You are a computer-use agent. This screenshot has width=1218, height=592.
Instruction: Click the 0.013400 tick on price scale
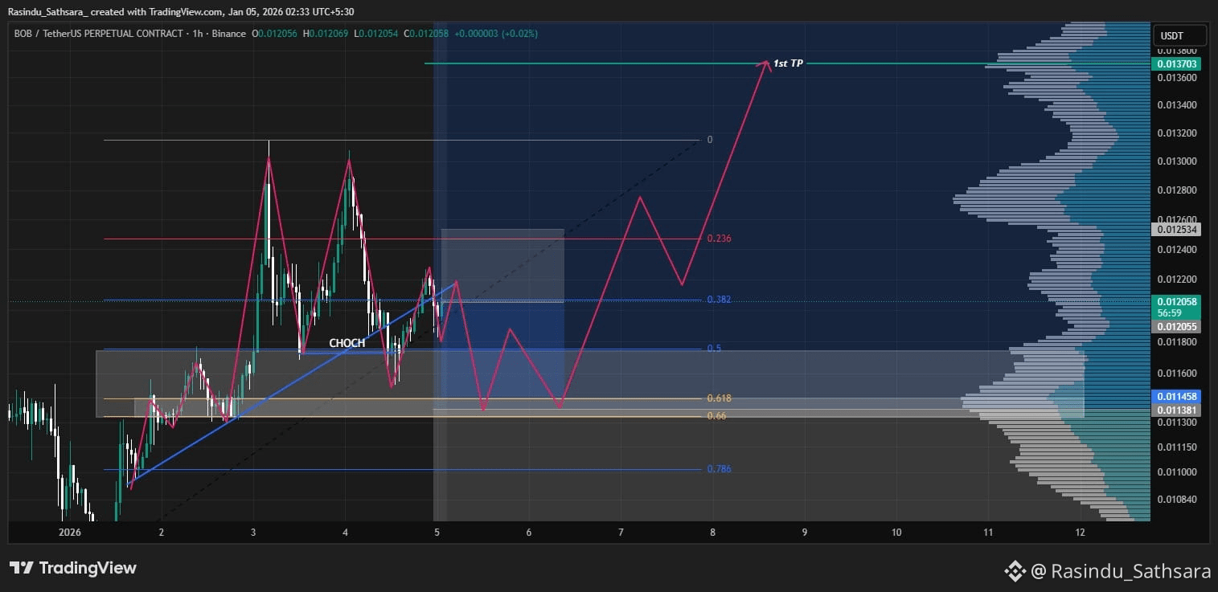(x=1178, y=105)
